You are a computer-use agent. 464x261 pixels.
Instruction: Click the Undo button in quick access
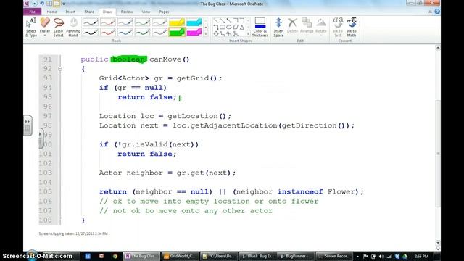click(x=42, y=4)
